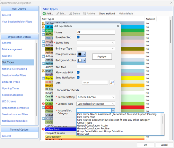Image resolution: width=174 pixels, height=148 pixels.
Task: Click red no-entry icon beside CATCH slot
Action: point(43,103)
